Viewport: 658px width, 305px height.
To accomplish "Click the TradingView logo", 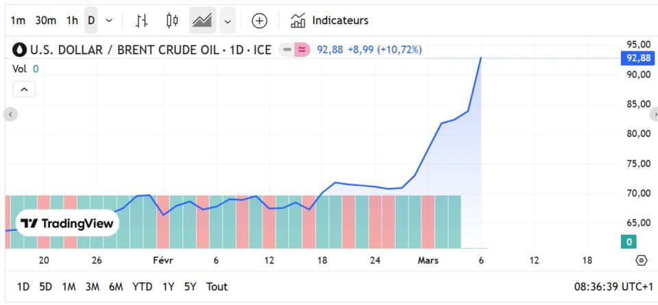I will 66,223.
